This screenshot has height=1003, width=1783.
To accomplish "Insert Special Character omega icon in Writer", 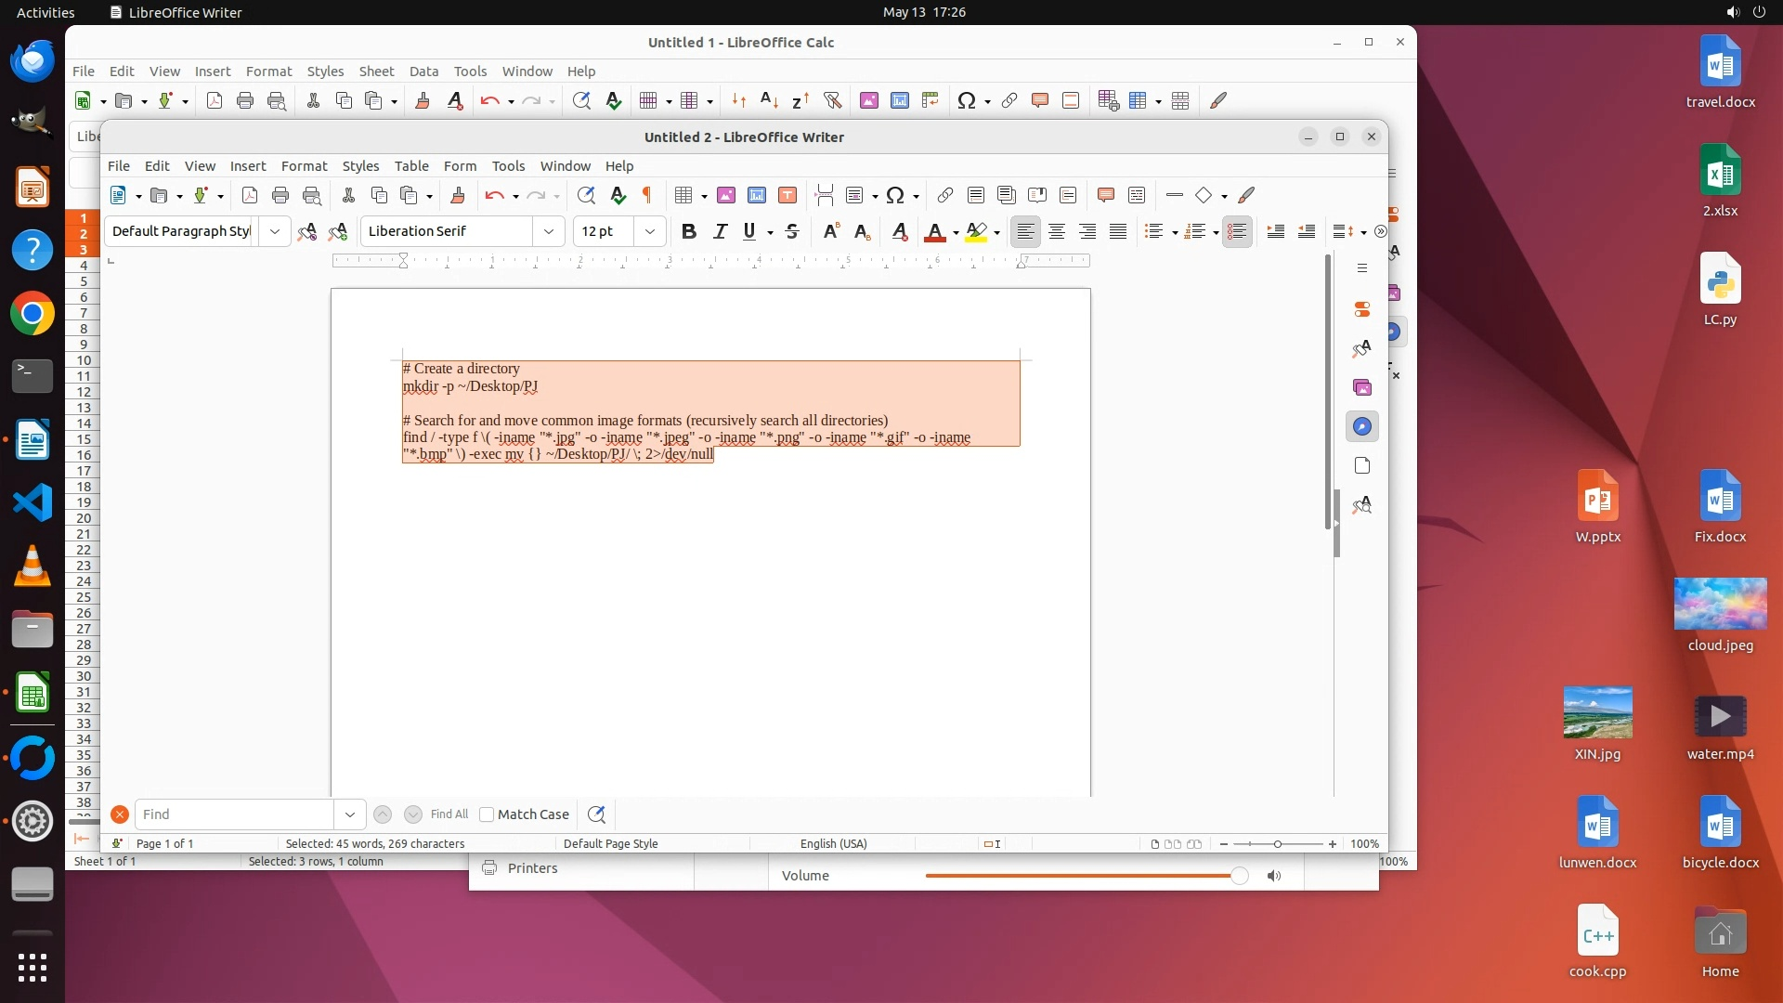I will [x=895, y=195].
